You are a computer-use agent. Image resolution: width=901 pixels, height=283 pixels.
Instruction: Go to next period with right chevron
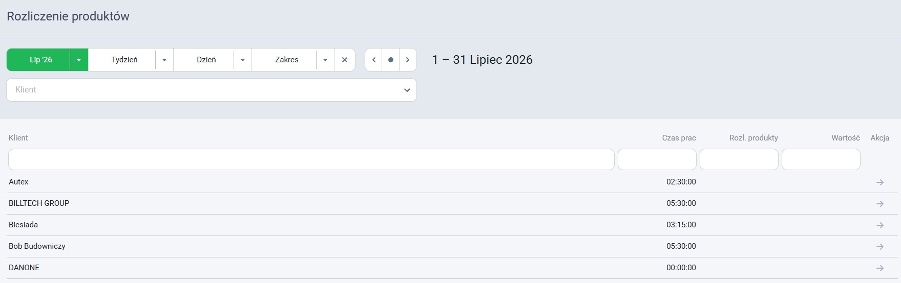[408, 60]
